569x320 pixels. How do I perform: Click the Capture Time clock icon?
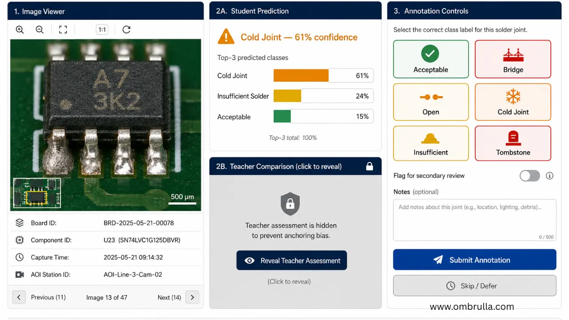(x=20, y=257)
